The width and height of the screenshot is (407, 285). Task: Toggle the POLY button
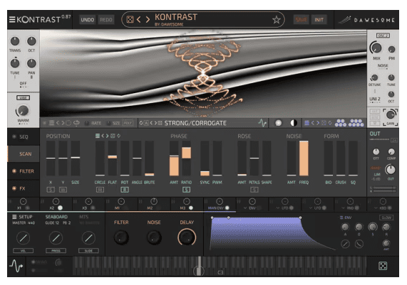[128, 123]
